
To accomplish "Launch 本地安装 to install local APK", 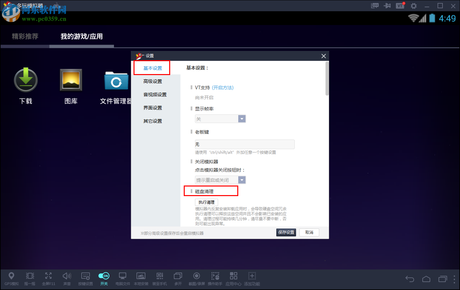I will pyautogui.click(x=141, y=279).
